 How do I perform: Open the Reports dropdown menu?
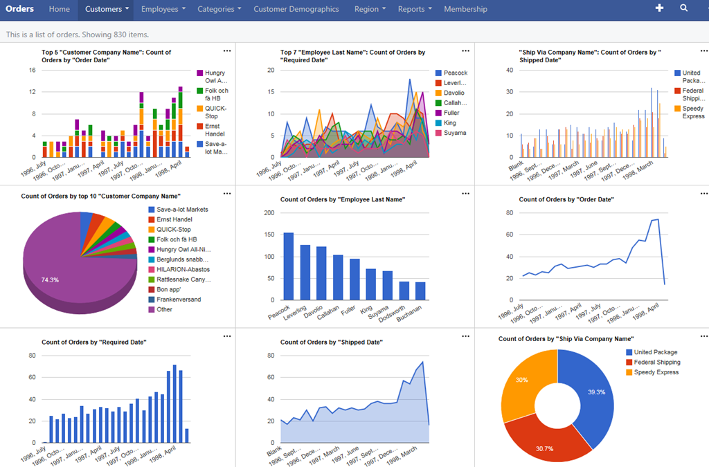415,9
